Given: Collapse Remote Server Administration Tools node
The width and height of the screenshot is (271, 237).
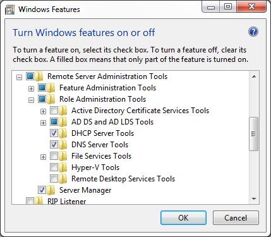Looking at the screenshot, I should click(x=19, y=77).
